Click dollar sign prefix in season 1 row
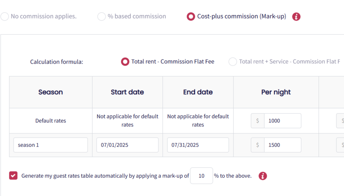 [x=258, y=145]
